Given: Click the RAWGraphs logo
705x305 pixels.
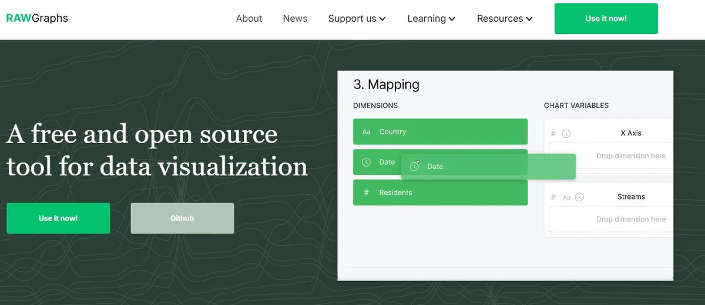Looking at the screenshot, I should coord(37,18).
